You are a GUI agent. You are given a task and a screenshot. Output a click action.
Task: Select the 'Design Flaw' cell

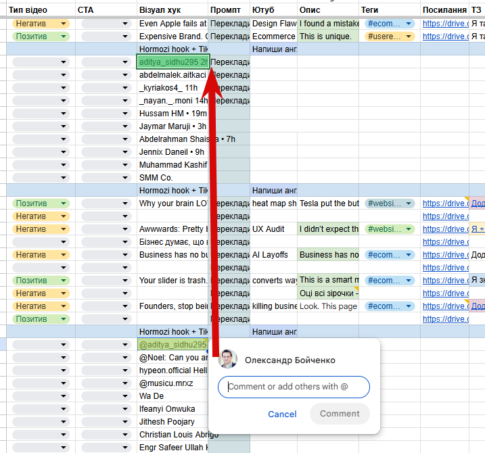pos(273,24)
